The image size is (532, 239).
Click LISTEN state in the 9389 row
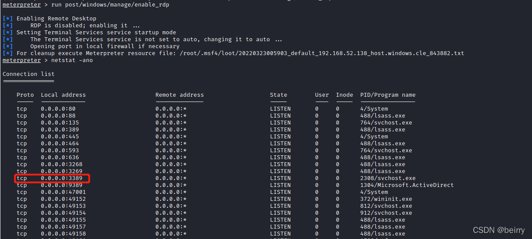tap(280, 185)
